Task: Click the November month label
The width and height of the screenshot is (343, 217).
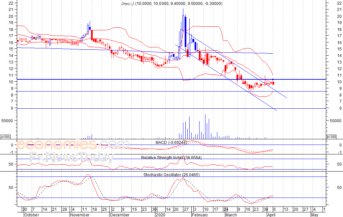Action: pos(80,215)
